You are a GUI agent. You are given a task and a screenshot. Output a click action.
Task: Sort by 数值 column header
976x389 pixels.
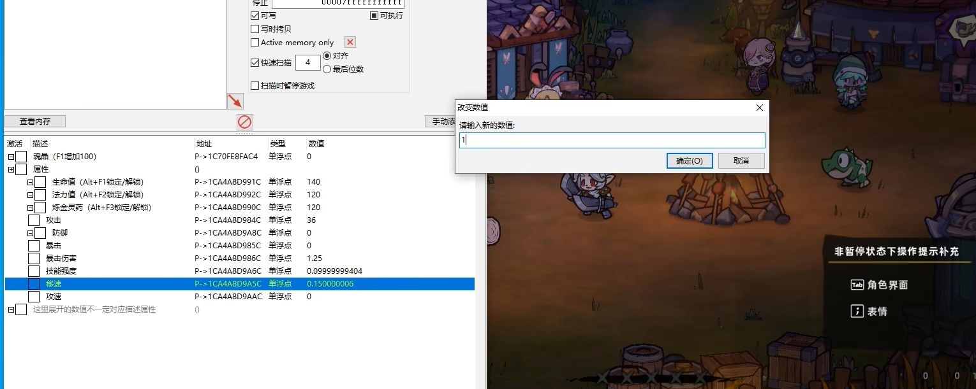point(316,144)
